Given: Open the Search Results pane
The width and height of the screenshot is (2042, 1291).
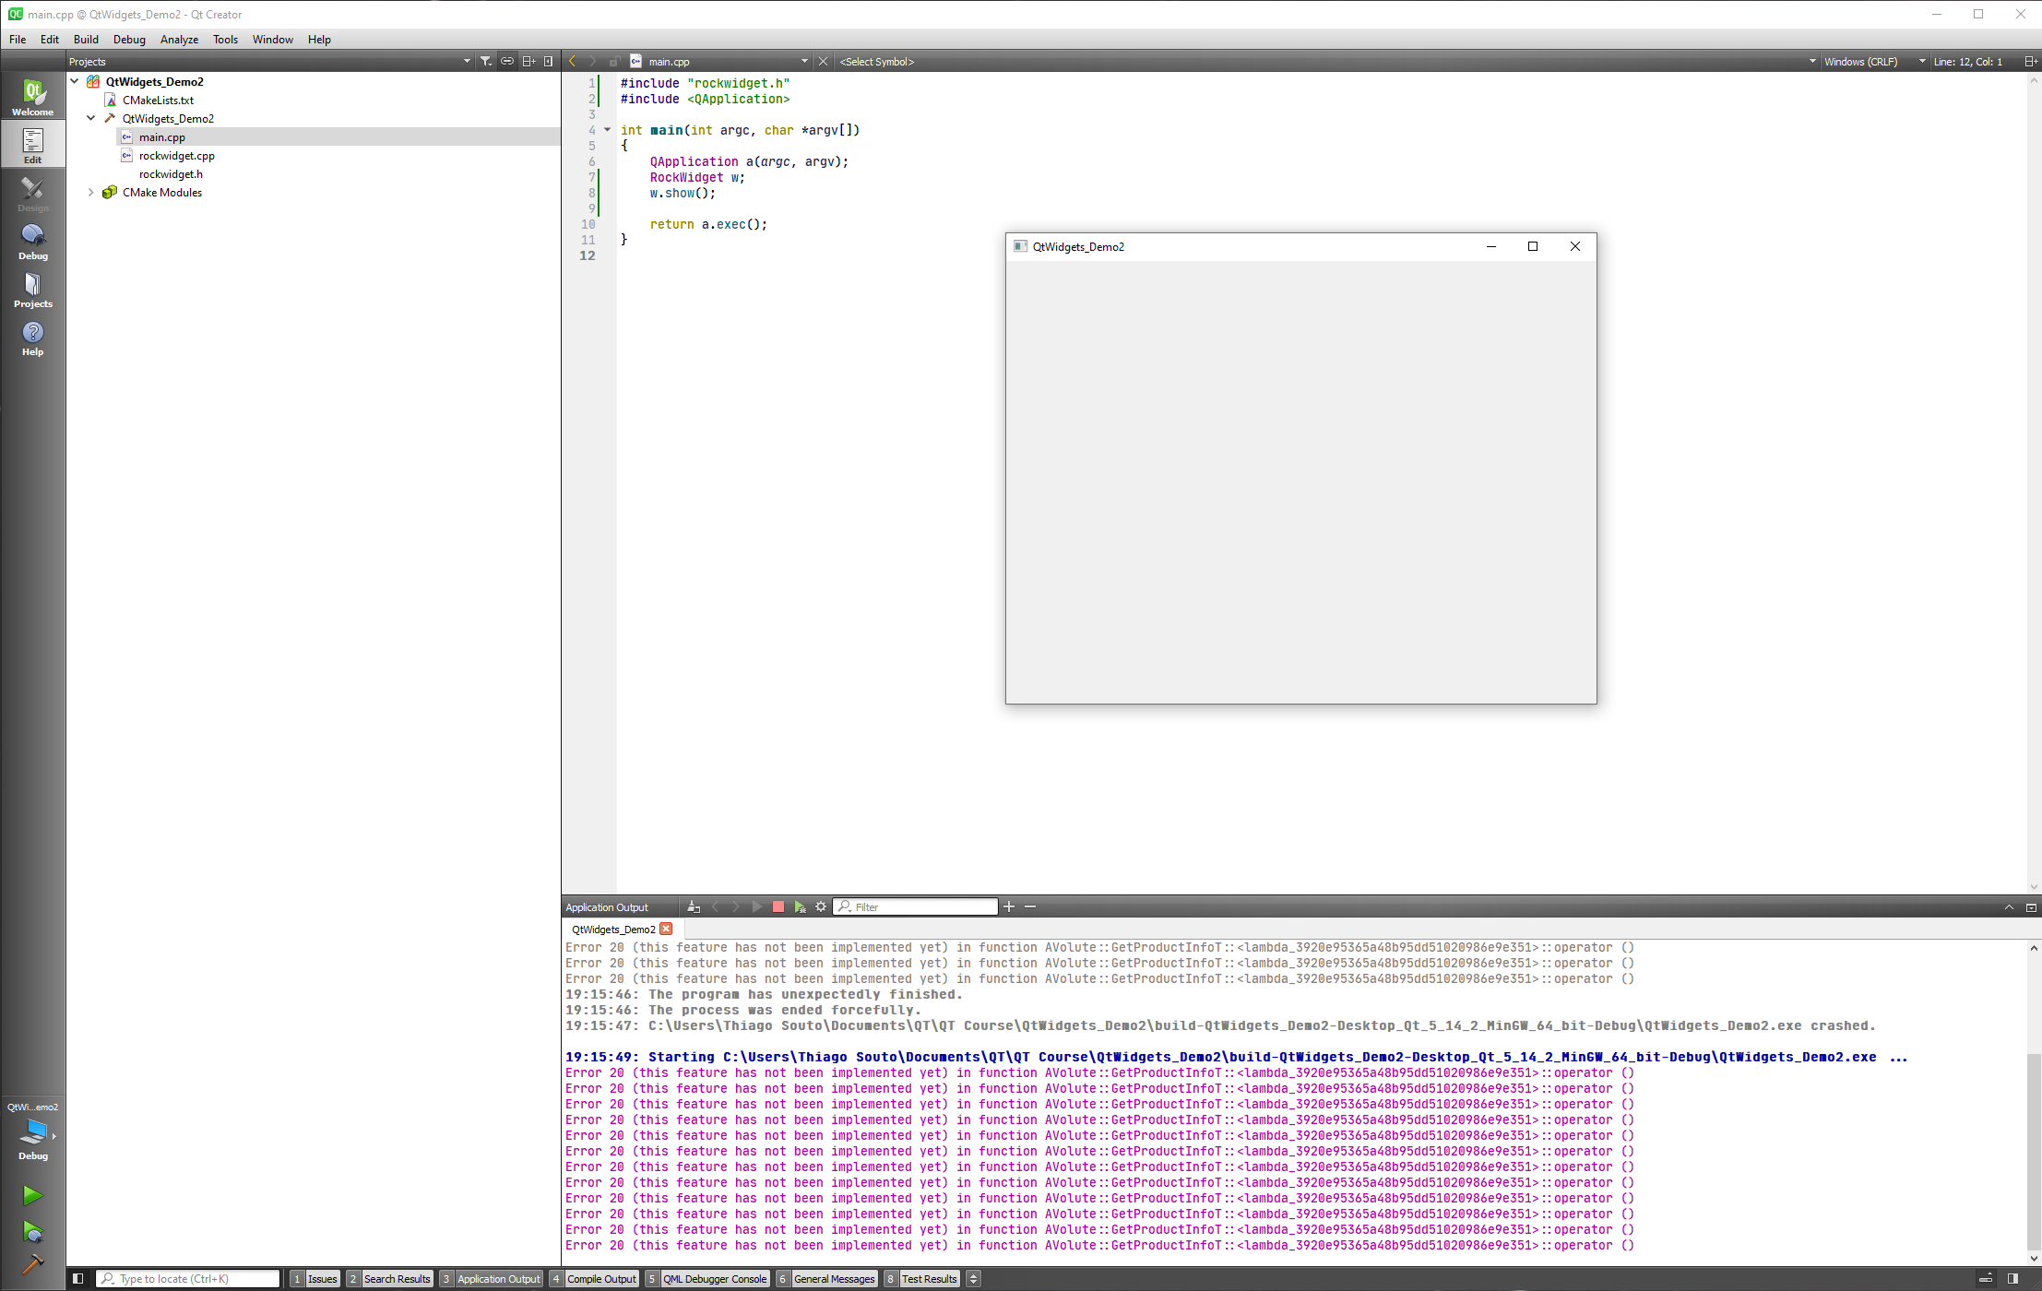Looking at the screenshot, I should [389, 1279].
